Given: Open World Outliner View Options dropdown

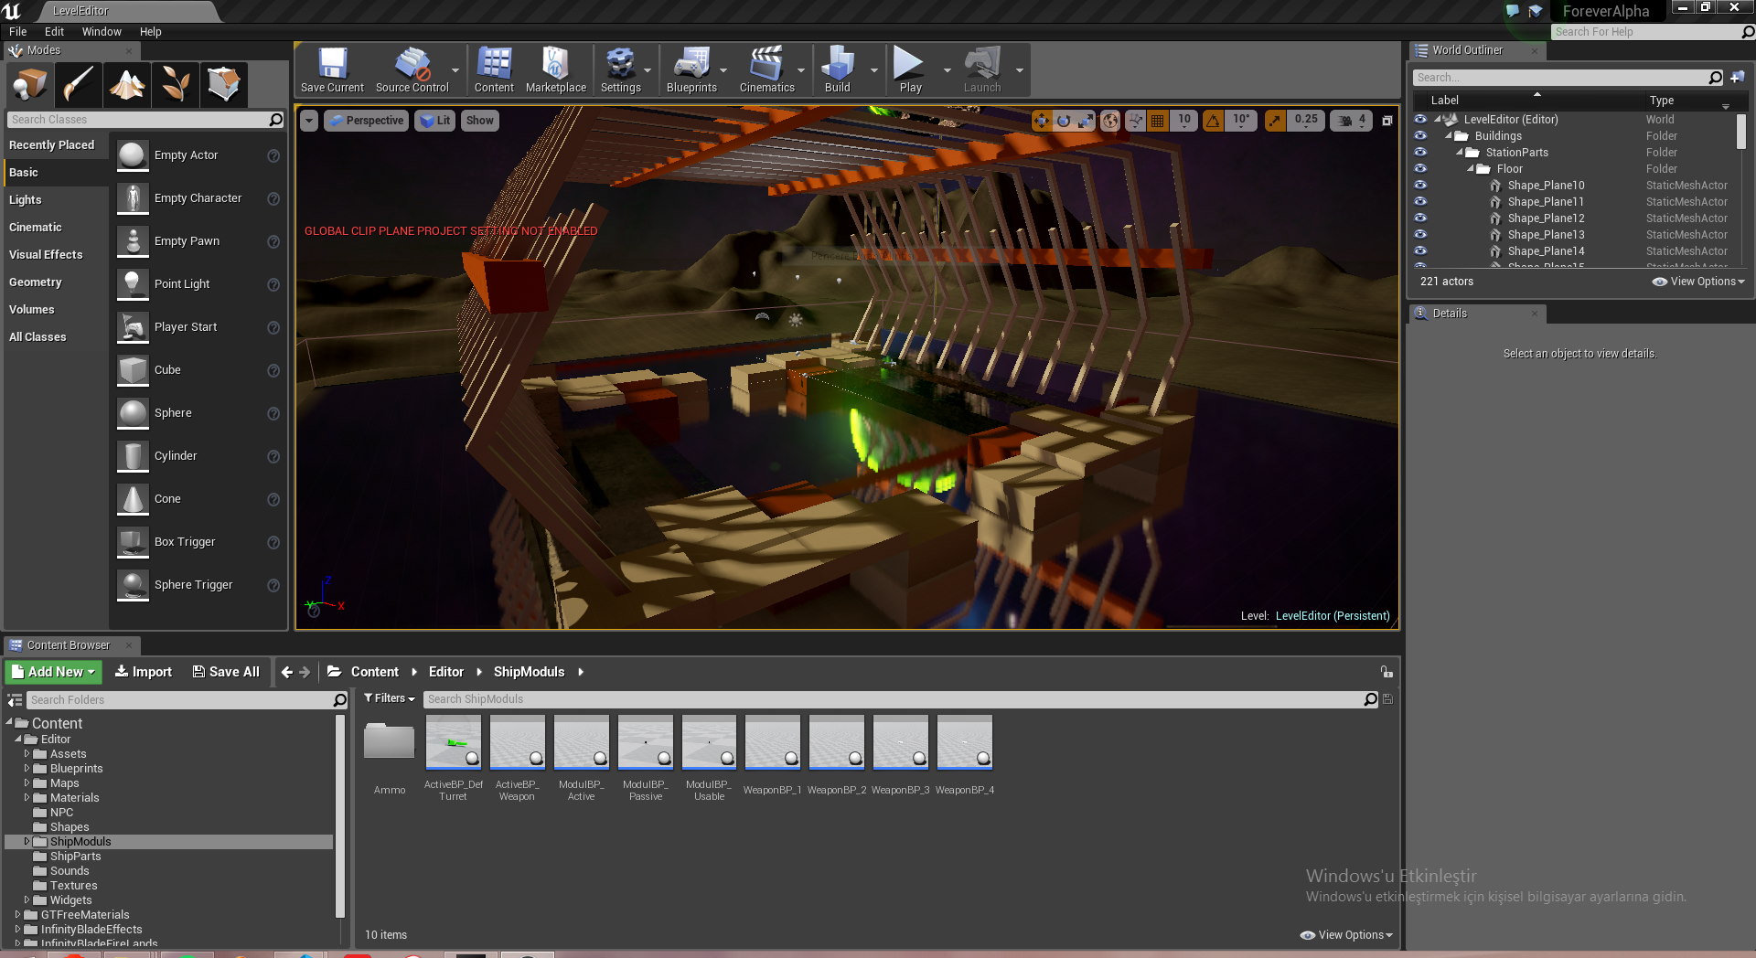Looking at the screenshot, I should point(1698,282).
